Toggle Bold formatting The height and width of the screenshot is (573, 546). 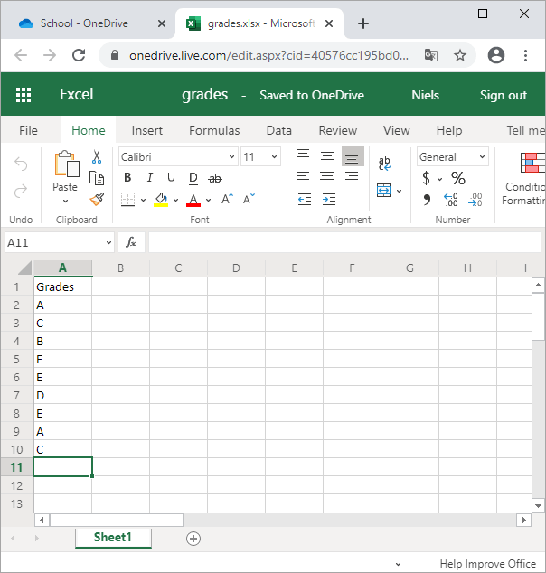click(x=127, y=178)
